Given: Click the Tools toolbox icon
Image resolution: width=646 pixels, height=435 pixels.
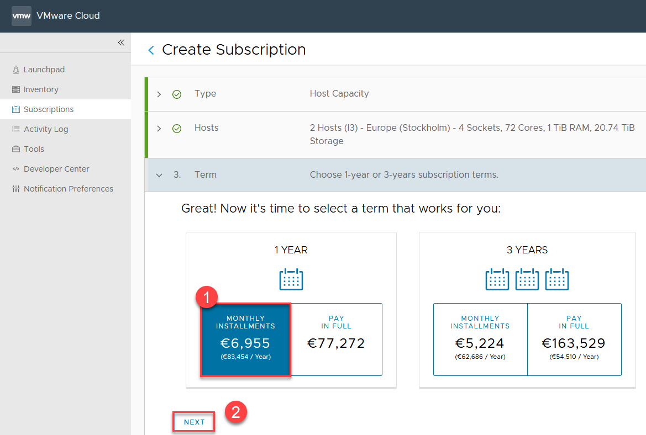Looking at the screenshot, I should click(15, 149).
